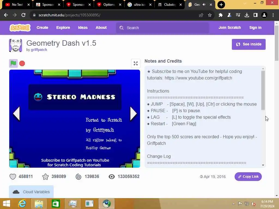Open griffpatch's profile link
This screenshot has width=279, height=209.
[39, 50]
